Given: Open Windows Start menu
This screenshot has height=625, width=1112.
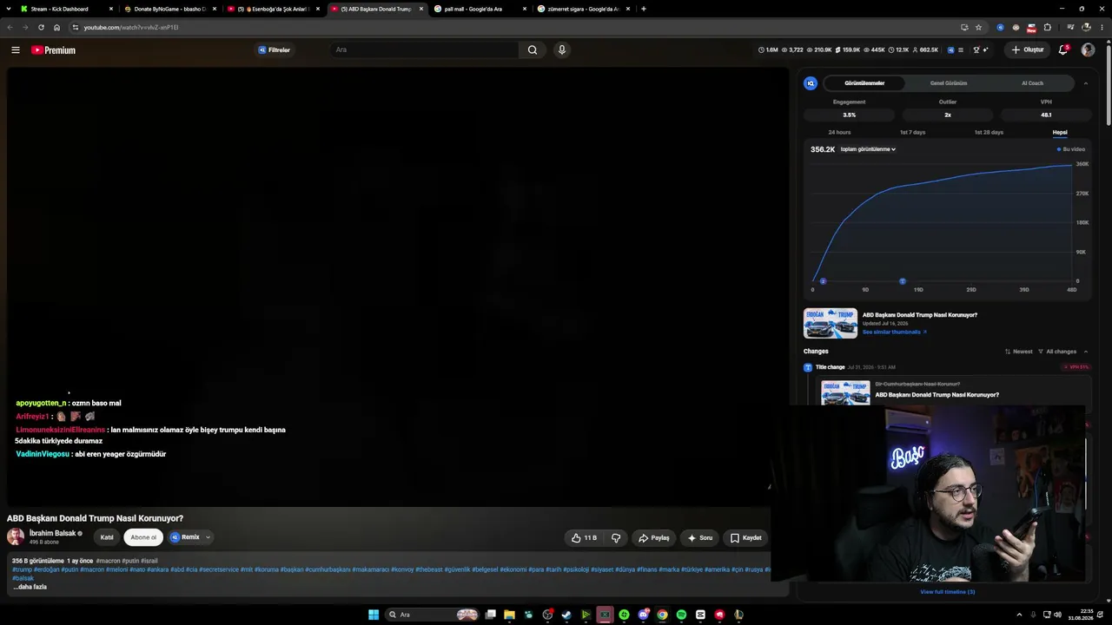Looking at the screenshot, I should (x=374, y=615).
